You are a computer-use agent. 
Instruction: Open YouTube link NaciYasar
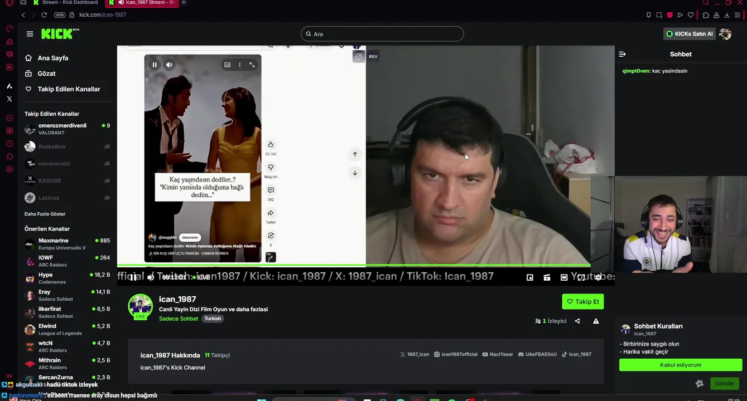point(498,354)
